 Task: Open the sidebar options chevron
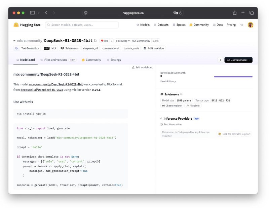(39, 13)
